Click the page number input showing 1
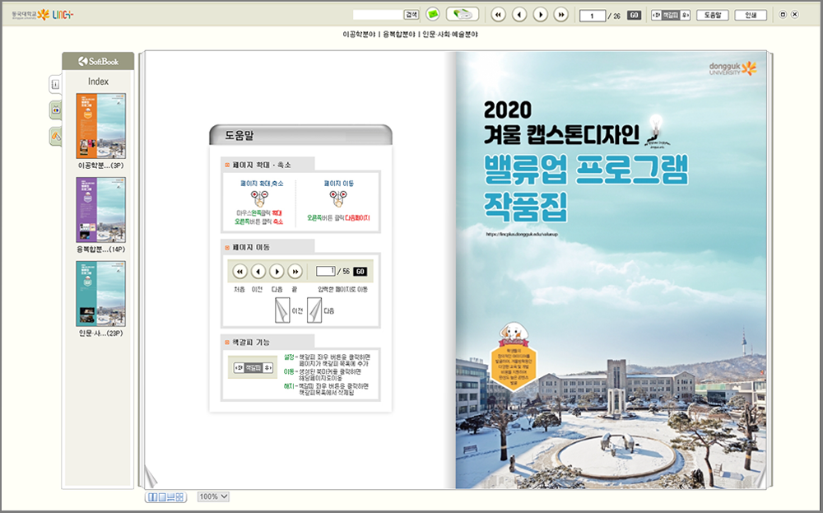 point(593,16)
